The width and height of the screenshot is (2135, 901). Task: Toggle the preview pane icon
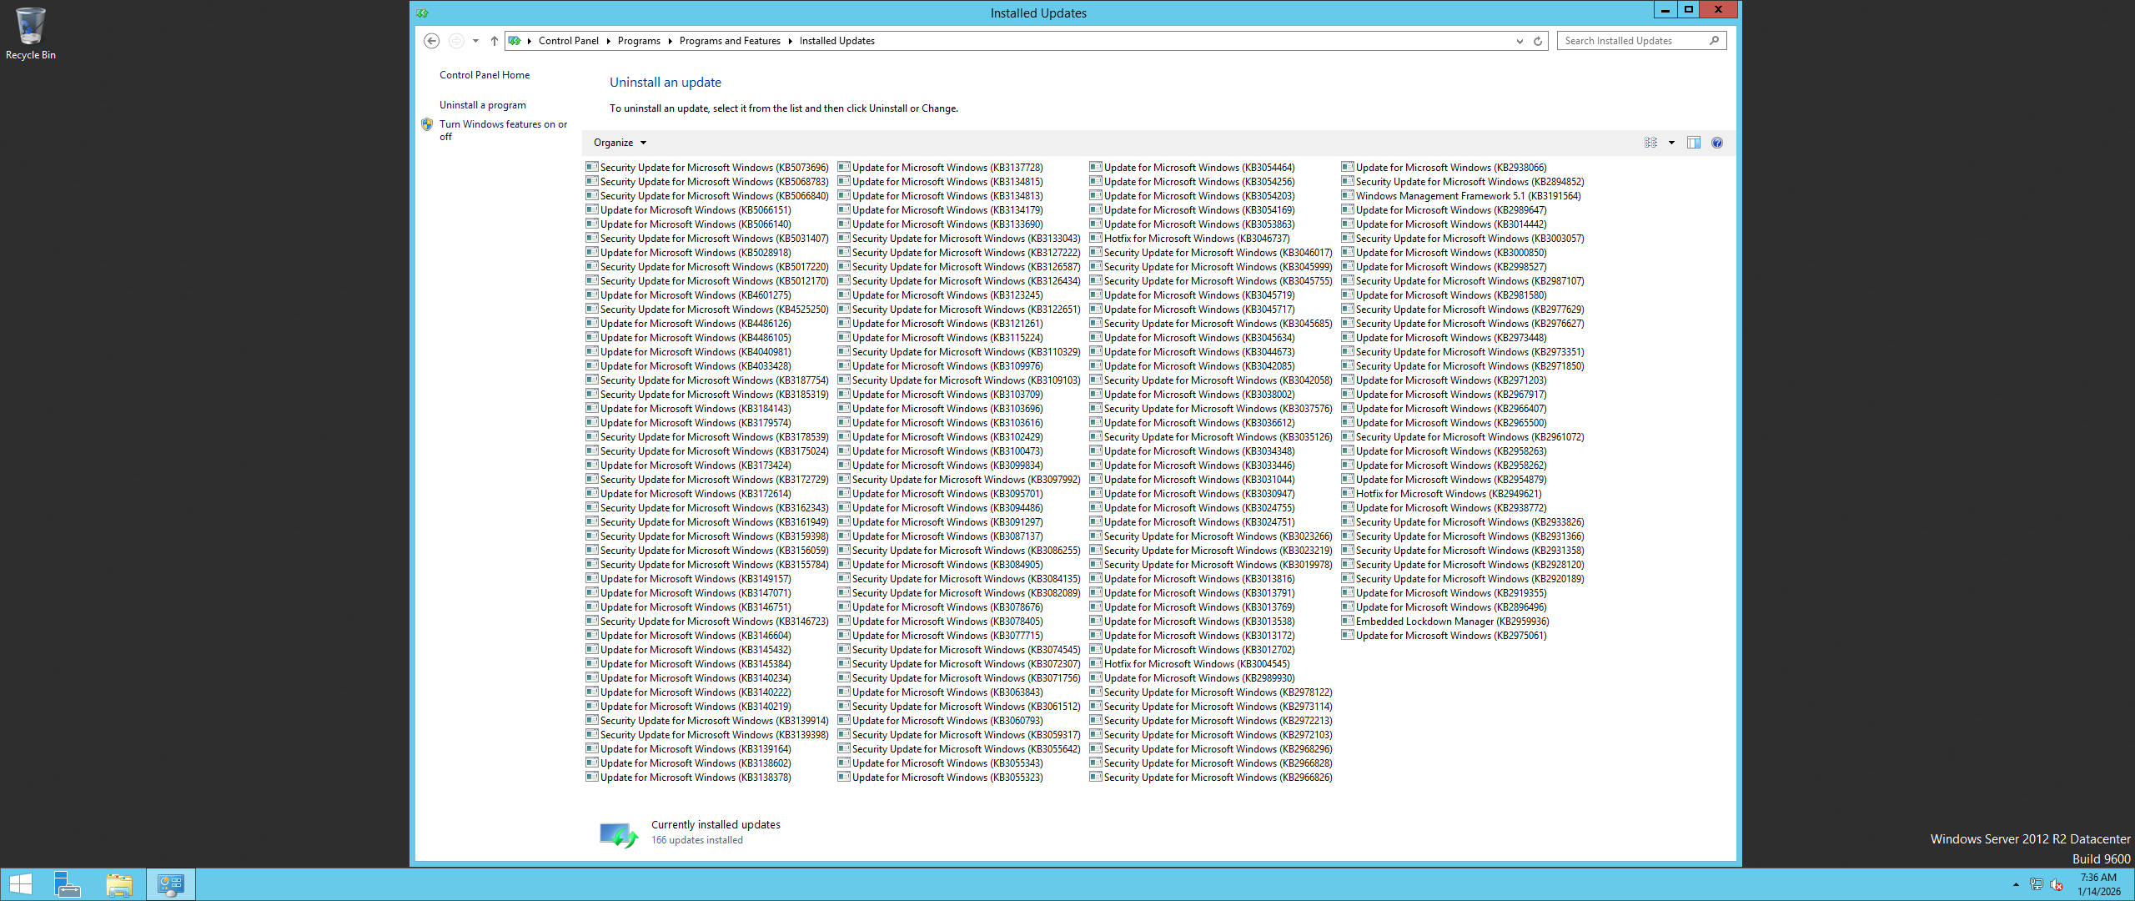point(1693,143)
